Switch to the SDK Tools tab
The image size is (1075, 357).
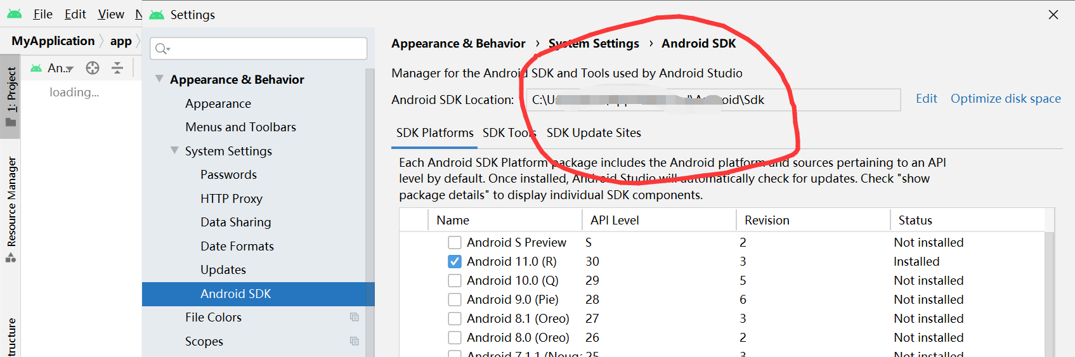coord(509,133)
